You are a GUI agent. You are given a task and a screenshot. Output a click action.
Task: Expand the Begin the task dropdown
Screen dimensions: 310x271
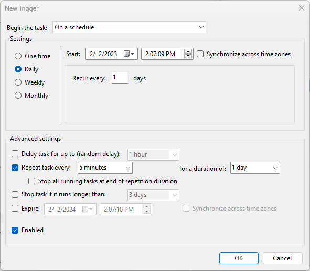click(x=129, y=27)
